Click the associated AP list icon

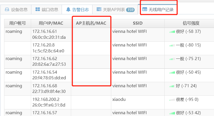pos(99,10)
